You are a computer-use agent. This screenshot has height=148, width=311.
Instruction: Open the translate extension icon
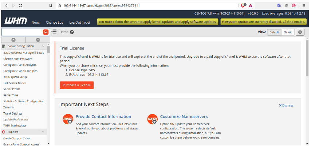tap(279, 5)
